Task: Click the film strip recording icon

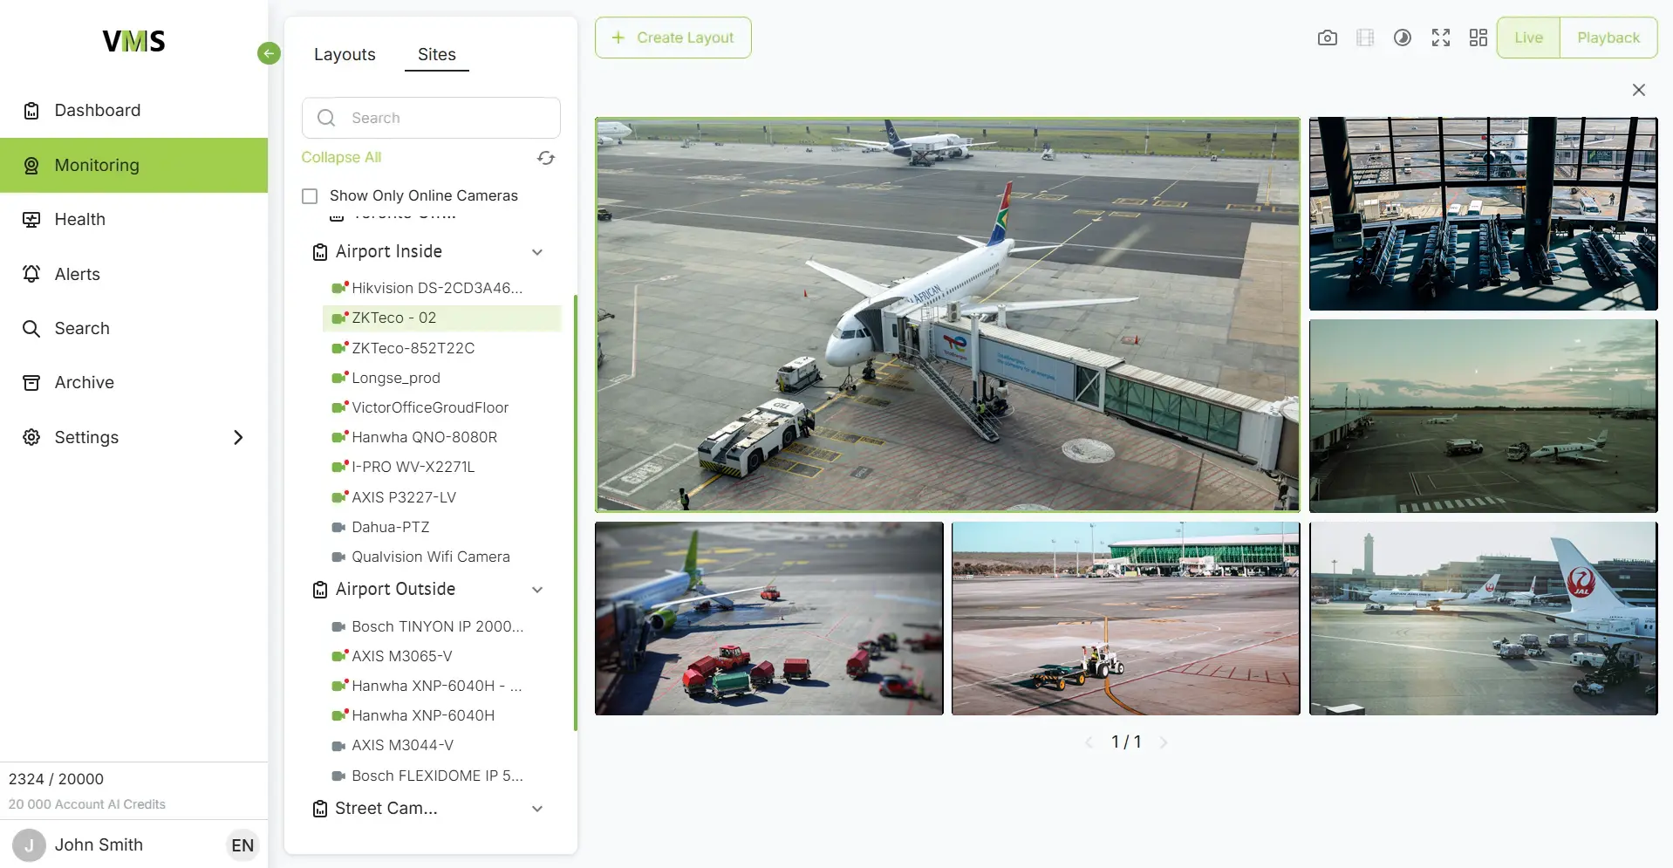Action: (x=1365, y=38)
